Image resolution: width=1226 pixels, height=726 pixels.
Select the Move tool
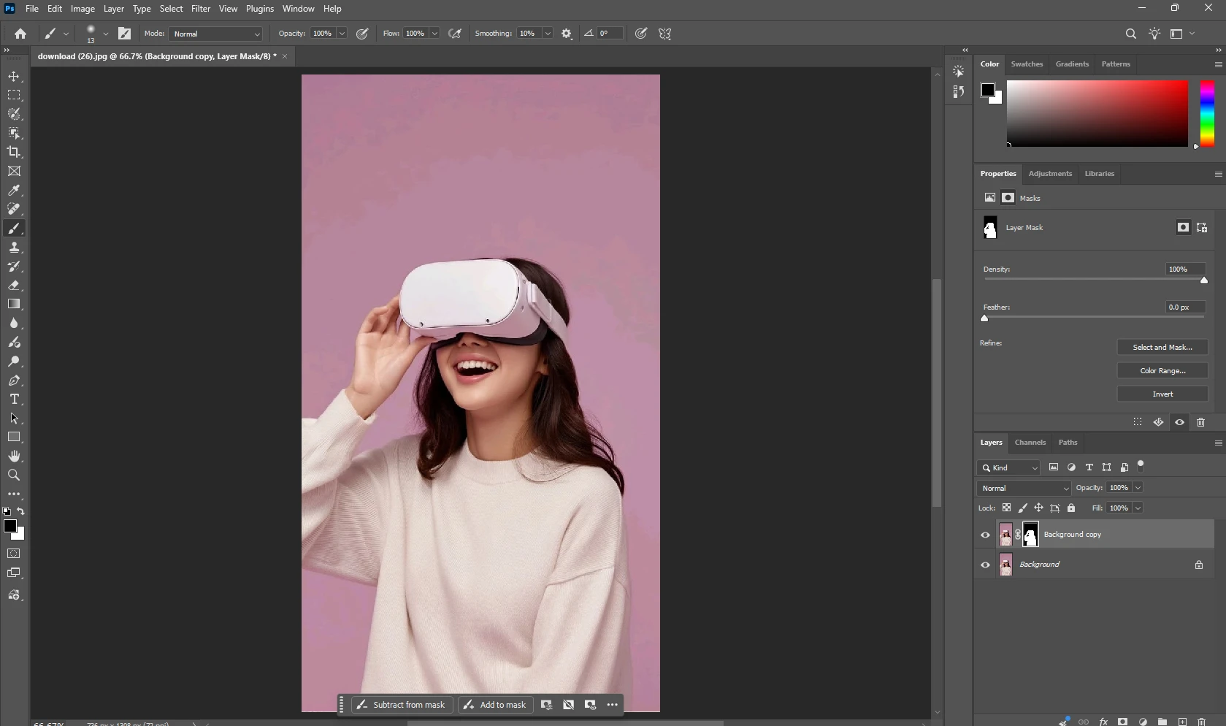pyautogui.click(x=14, y=76)
